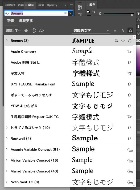Viewport: 140px width, 190px height.
Task: Click variable font icon on Minion row
Action: [x=130, y=161]
